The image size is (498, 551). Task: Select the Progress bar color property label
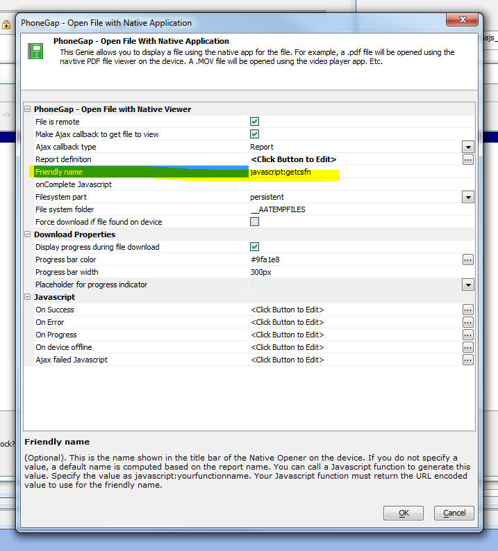click(65, 259)
